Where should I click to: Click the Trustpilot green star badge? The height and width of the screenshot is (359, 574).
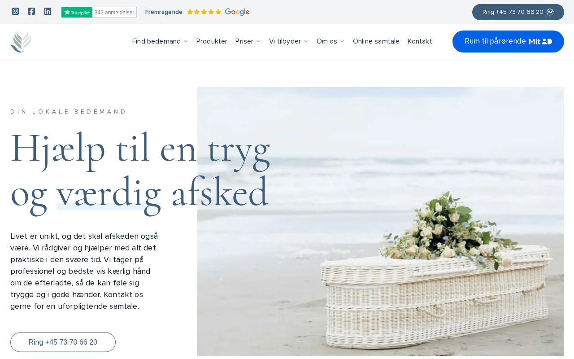(x=77, y=12)
